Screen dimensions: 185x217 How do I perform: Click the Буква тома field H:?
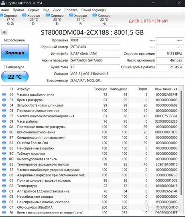95,67
